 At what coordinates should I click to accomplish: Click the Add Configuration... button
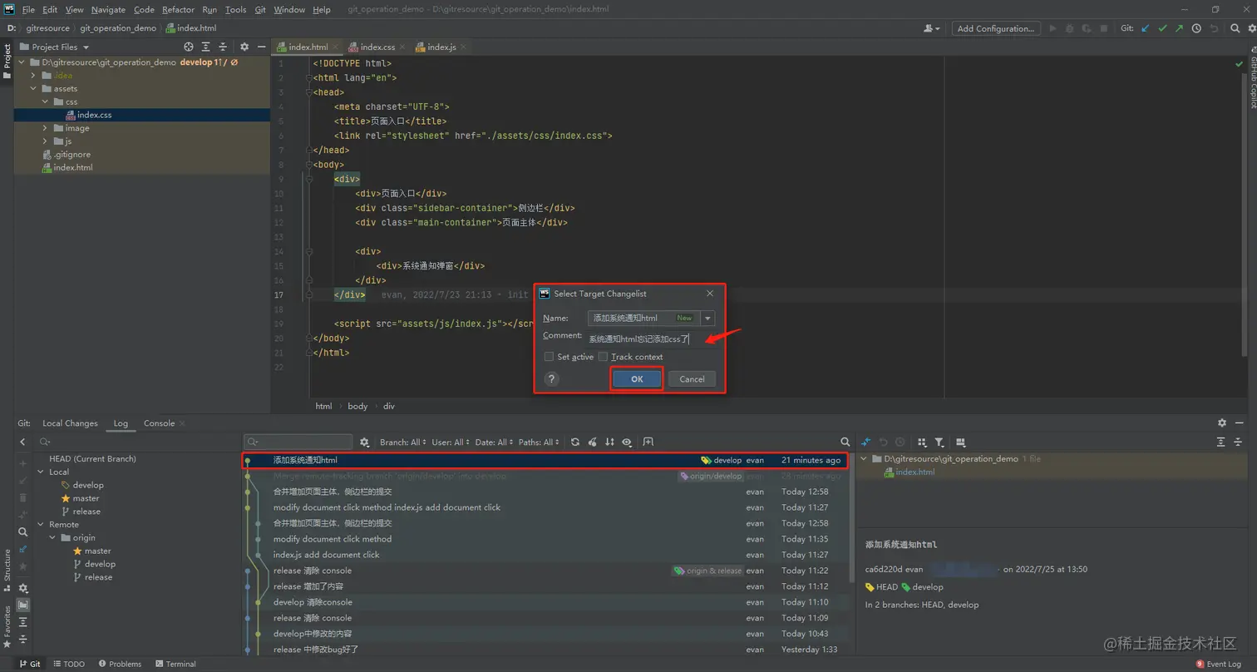[x=996, y=28]
